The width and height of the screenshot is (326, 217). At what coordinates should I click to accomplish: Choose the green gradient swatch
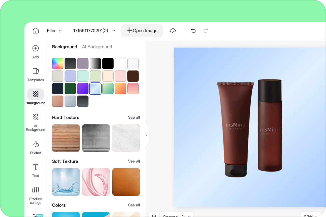[108, 89]
